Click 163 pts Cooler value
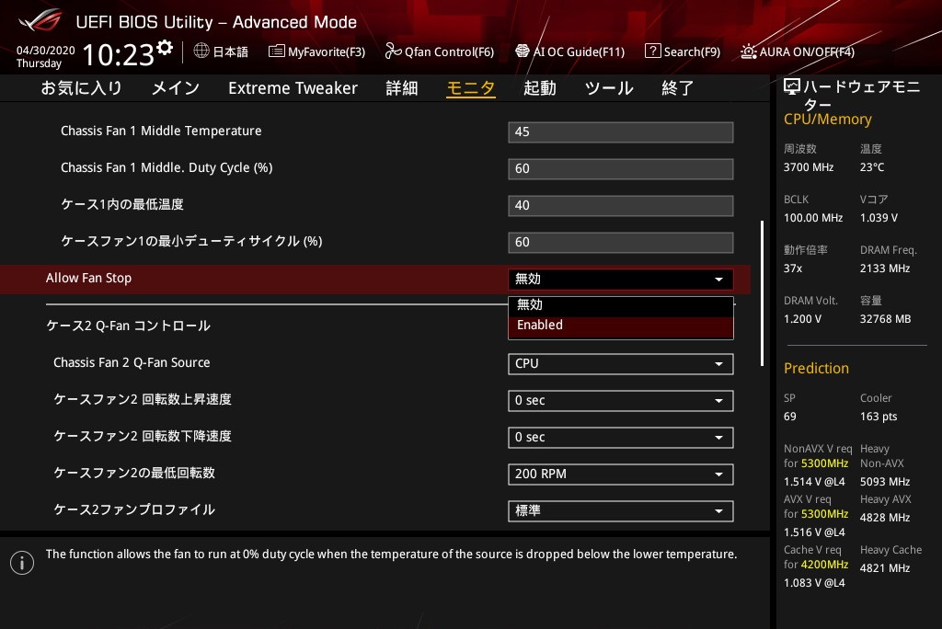 [x=879, y=417]
